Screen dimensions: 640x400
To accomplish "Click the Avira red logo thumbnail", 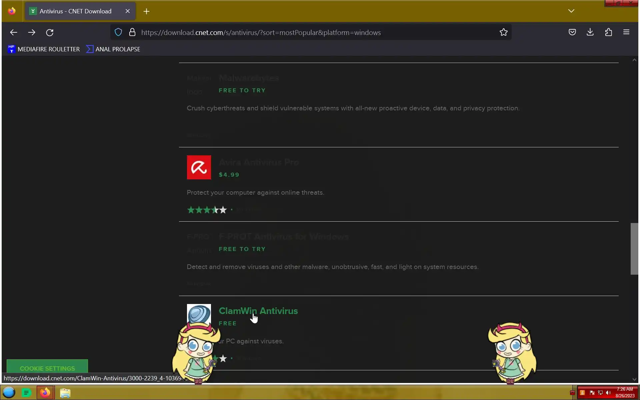I will (199, 167).
